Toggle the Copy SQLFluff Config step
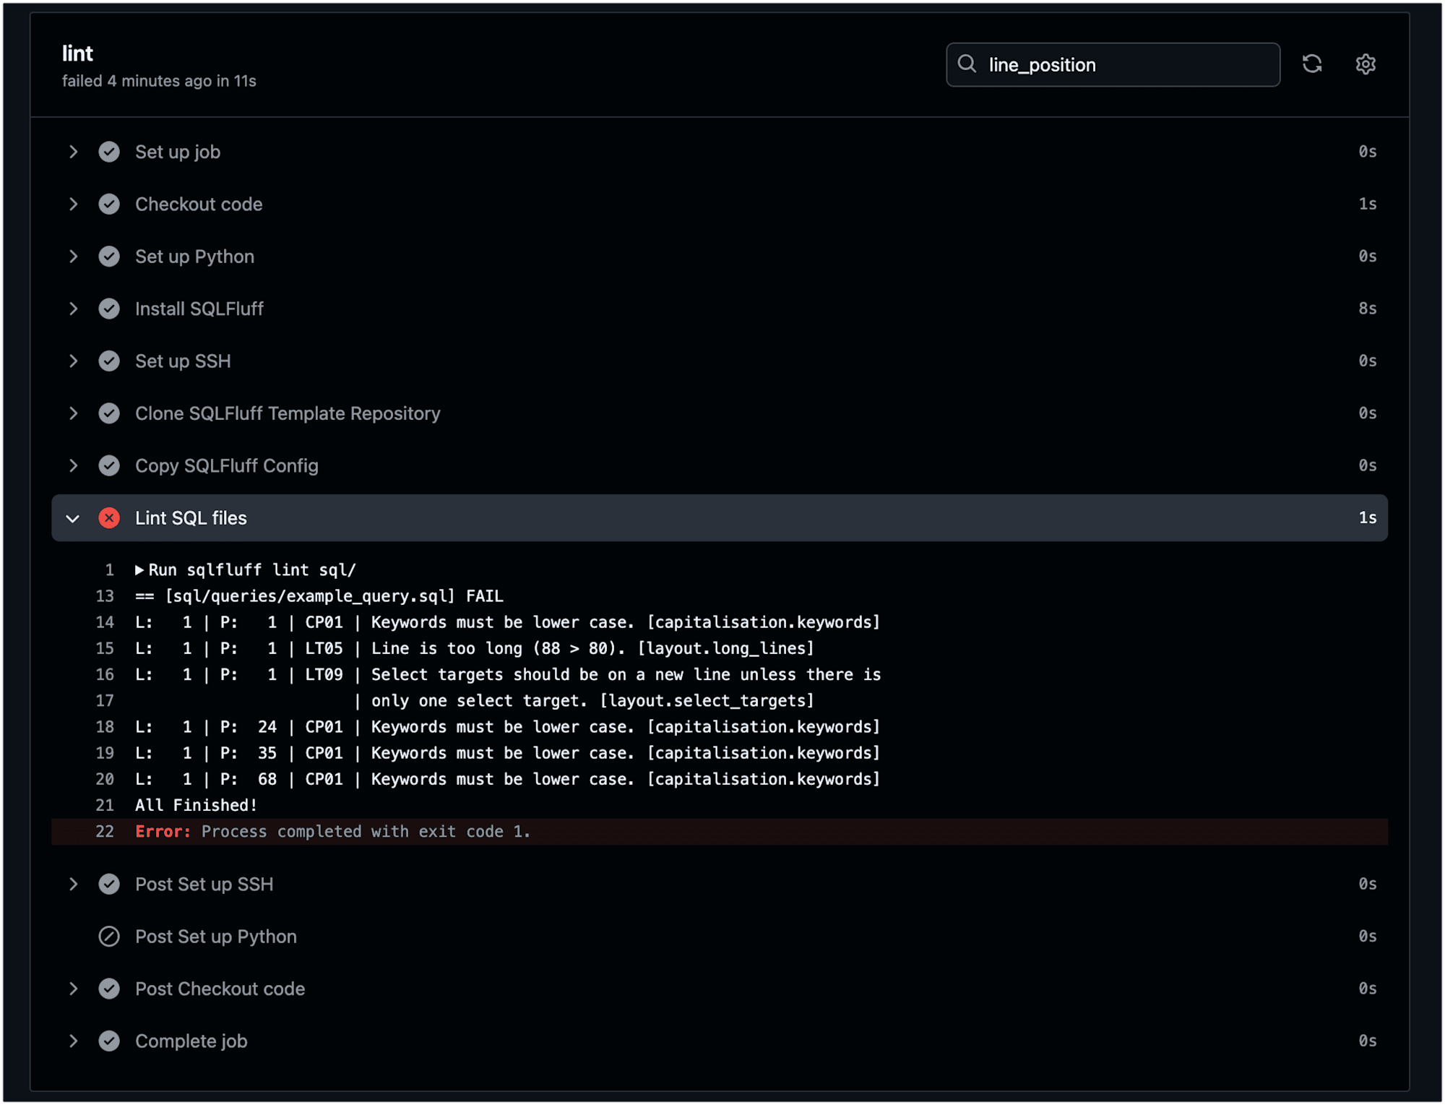Screen dimensions: 1445x1105 pos(74,465)
